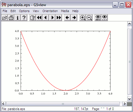This screenshot has width=133, height=112.
Task: Click the eye ABC find text icon
Action: click(x=98, y=18)
